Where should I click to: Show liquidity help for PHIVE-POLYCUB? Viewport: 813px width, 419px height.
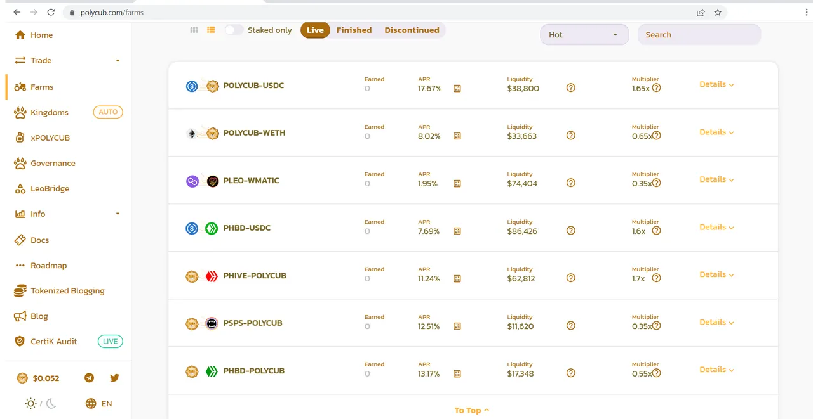[570, 278]
